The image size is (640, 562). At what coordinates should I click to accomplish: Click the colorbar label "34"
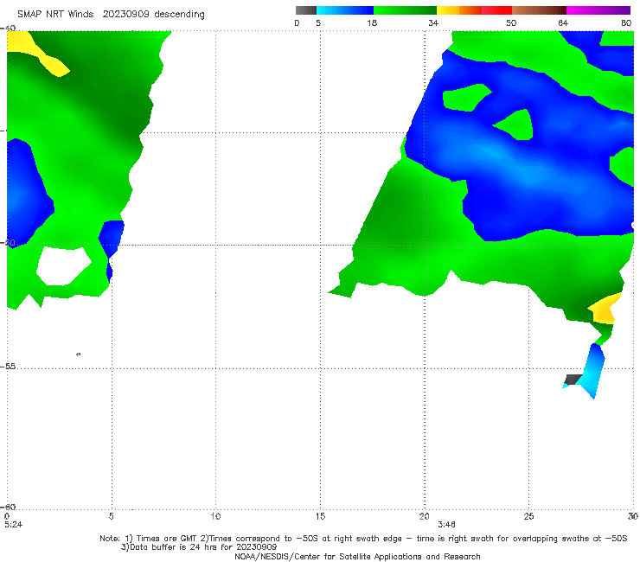coord(433,22)
